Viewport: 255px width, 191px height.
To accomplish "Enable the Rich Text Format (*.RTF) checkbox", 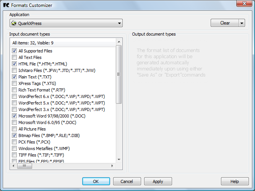I will [14, 90].
